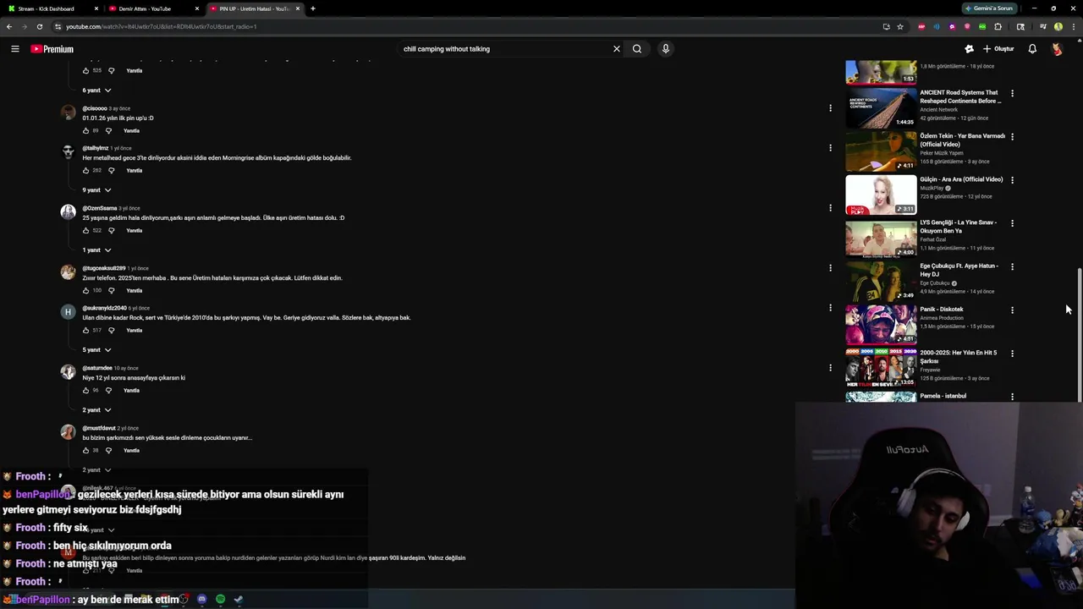Open 2000-2025: Her Yılın En Hit 5 video title
Screen dimensions: 1083x609
(x=958, y=357)
